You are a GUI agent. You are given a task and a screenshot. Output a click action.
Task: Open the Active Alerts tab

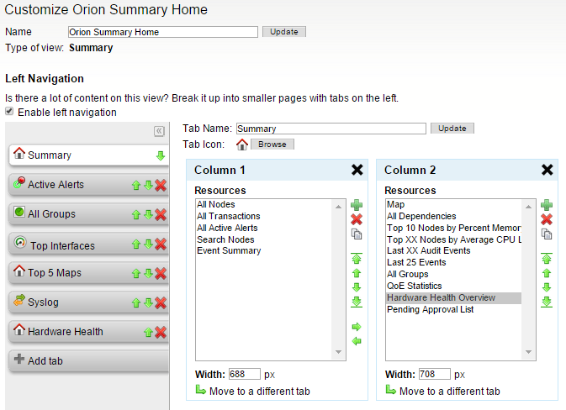tap(89, 185)
